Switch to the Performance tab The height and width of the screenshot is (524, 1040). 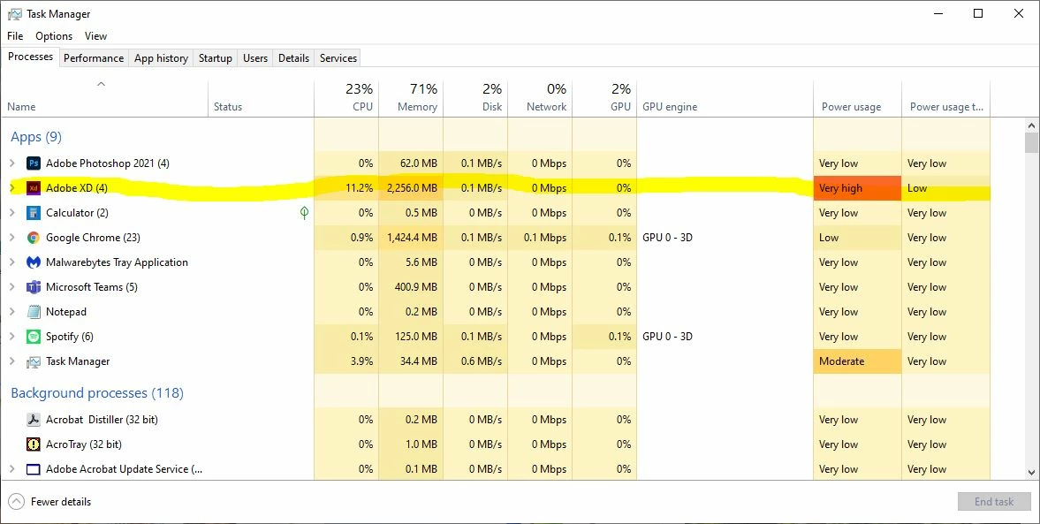pos(94,57)
